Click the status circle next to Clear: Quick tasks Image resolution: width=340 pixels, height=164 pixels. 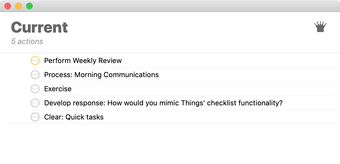tap(35, 117)
